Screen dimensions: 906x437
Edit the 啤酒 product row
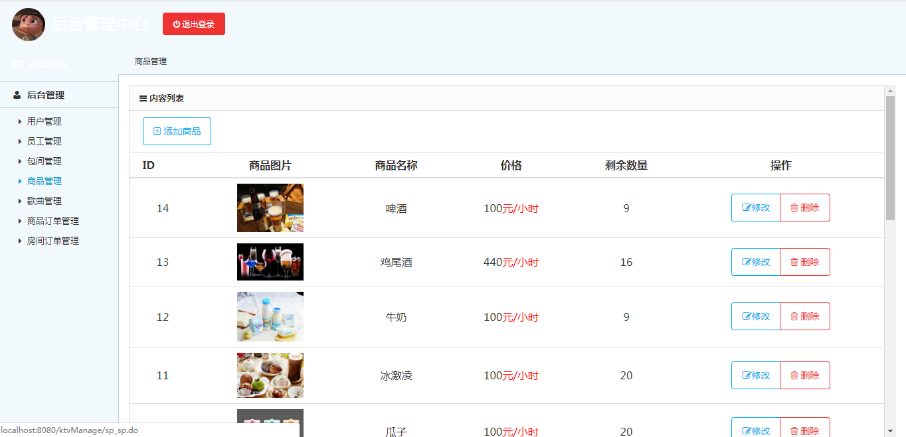(756, 208)
